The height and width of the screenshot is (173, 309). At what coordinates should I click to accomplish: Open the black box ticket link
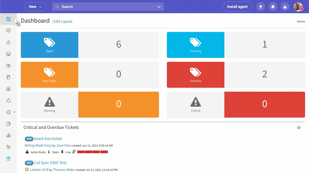click(x=48, y=139)
